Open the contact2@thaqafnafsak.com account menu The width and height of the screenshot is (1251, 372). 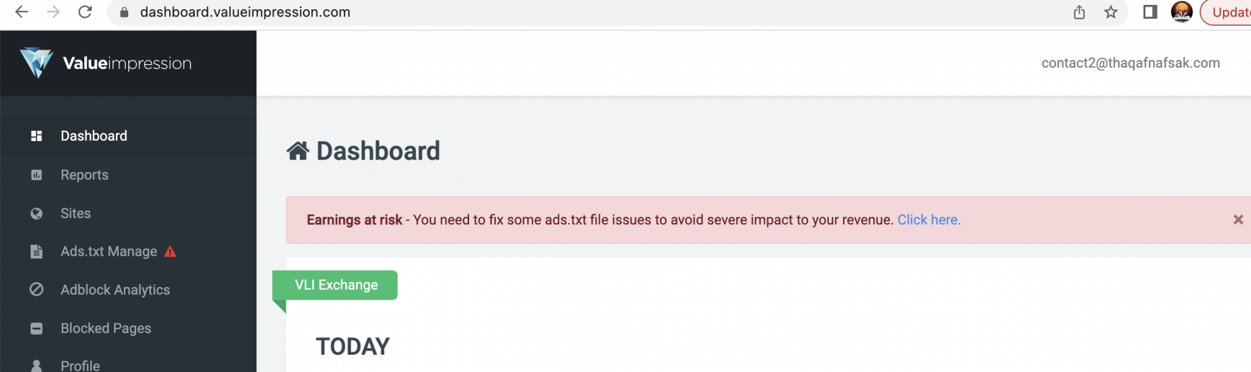coord(1131,63)
